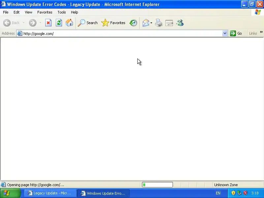The height and width of the screenshot is (198, 264).
Task: Open the yellow security shield tray icon
Action: [233, 193]
